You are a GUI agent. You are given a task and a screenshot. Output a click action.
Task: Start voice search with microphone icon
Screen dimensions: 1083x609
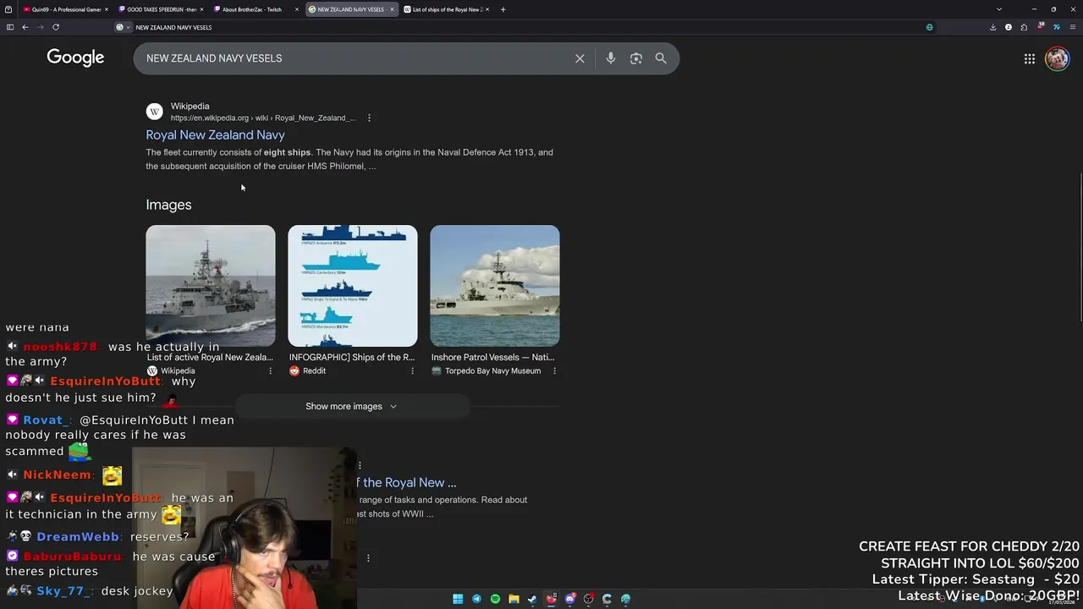(x=610, y=58)
